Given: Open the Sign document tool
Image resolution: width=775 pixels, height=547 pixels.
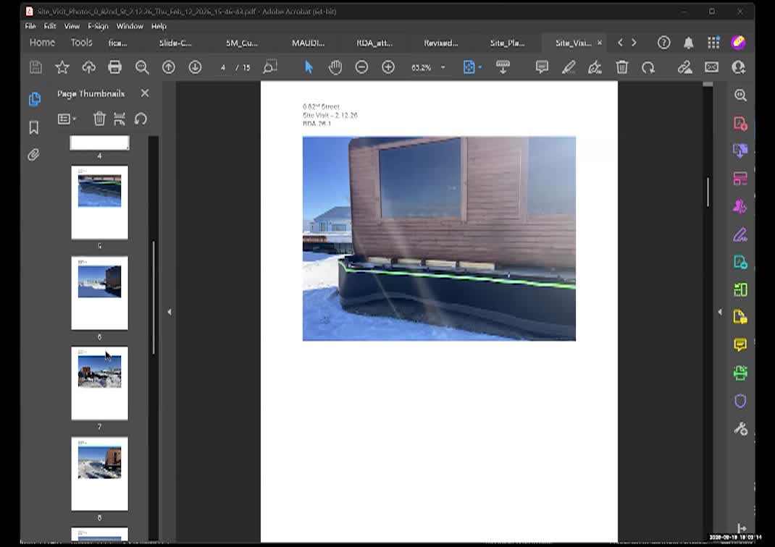Looking at the screenshot, I should (595, 67).
